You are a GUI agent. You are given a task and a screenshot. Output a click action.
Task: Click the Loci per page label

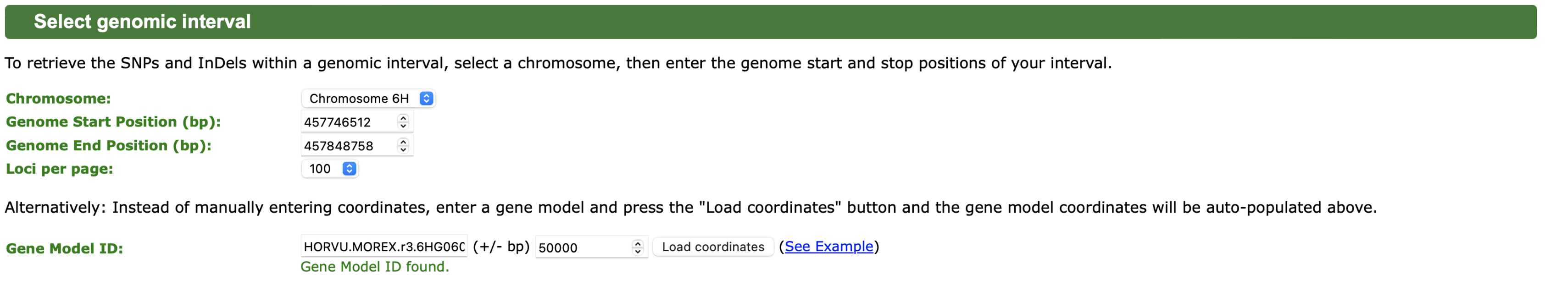[59, 169]
